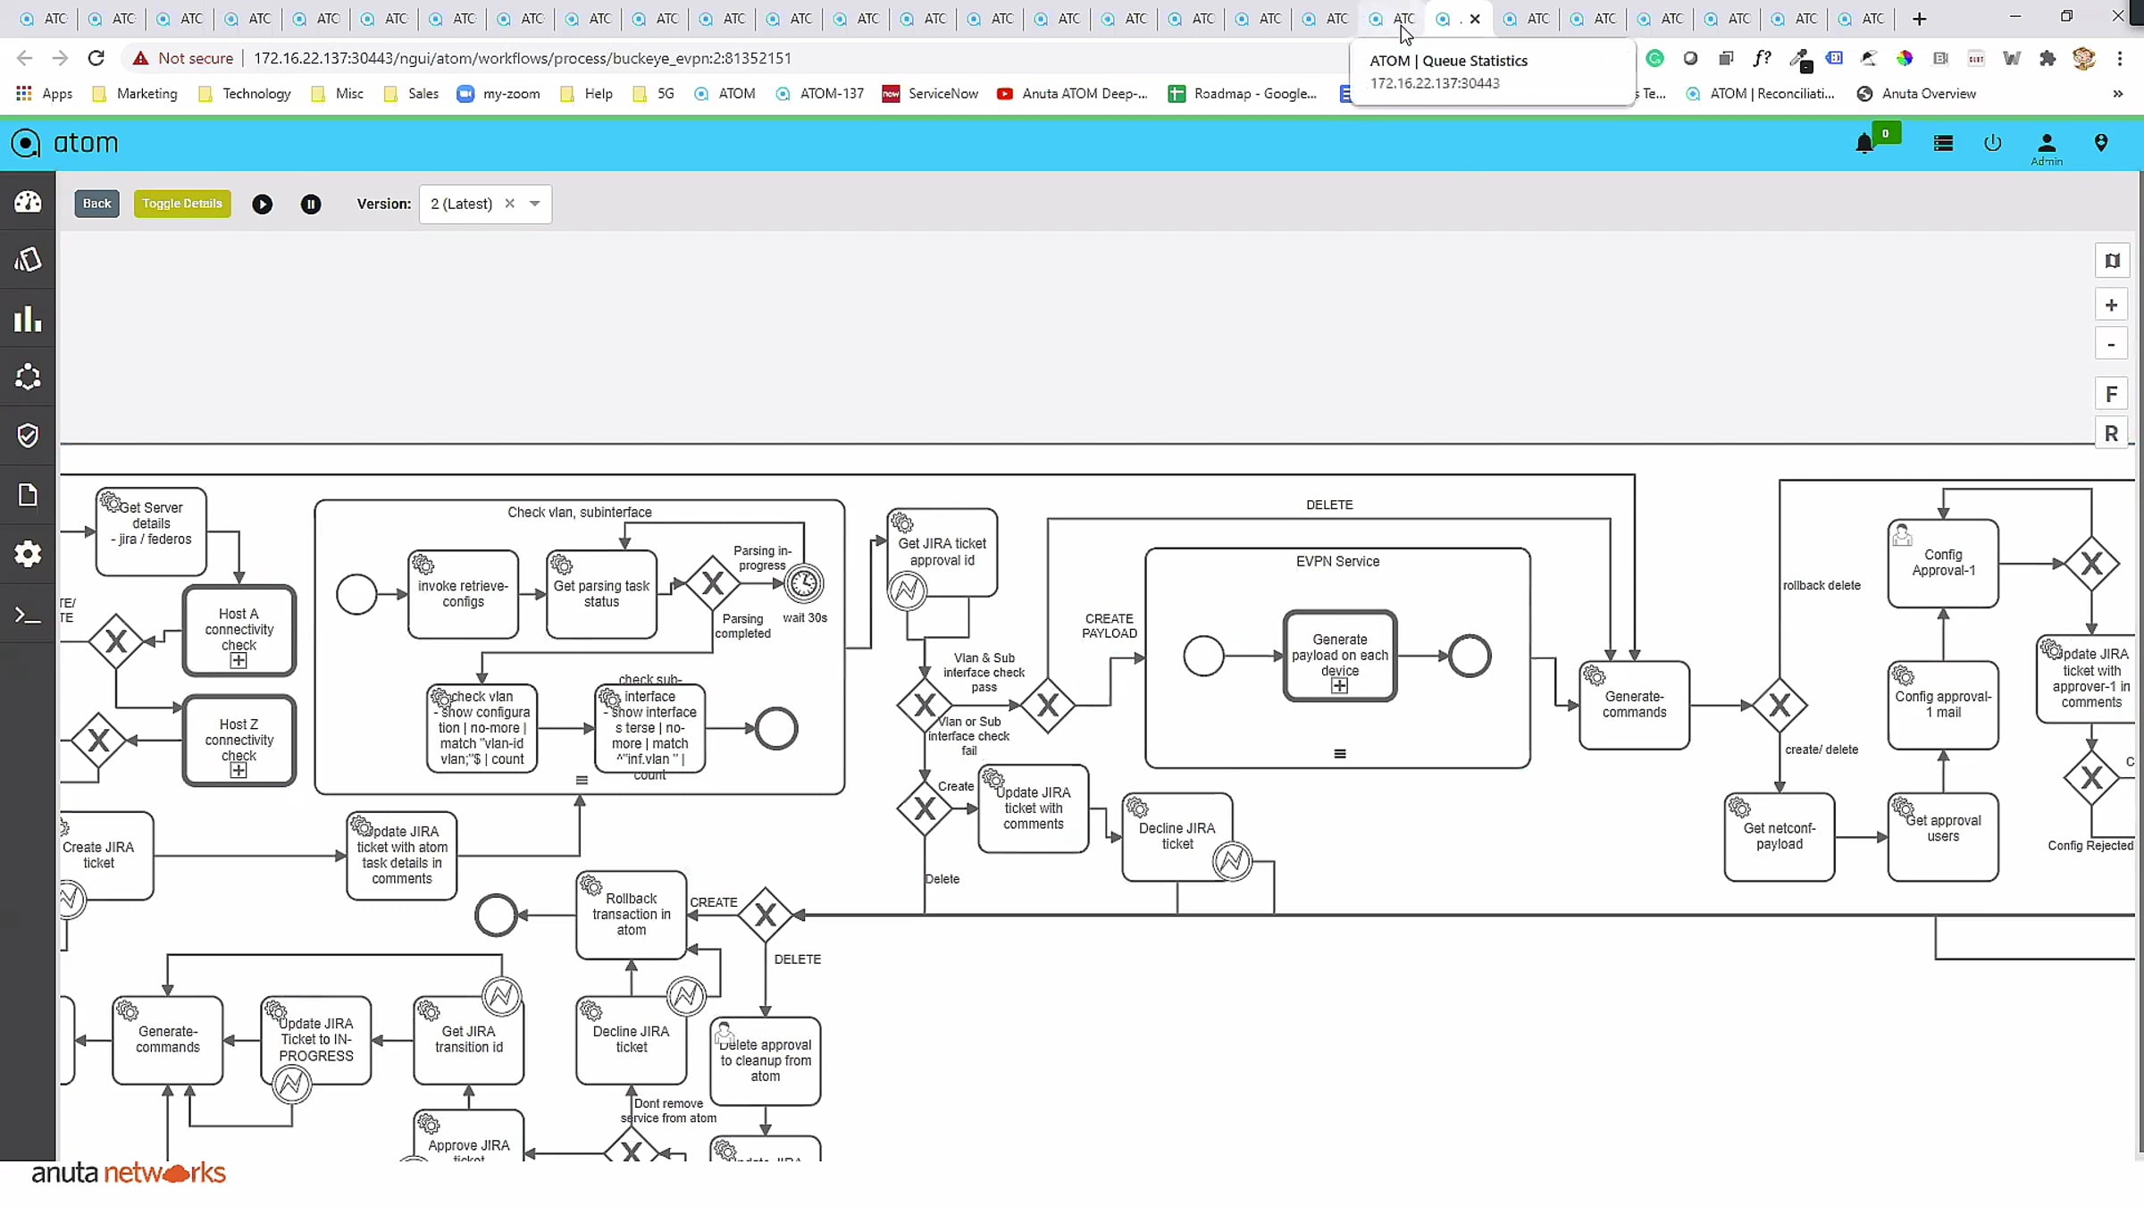Open the terminal console sidebar icon

28,616
